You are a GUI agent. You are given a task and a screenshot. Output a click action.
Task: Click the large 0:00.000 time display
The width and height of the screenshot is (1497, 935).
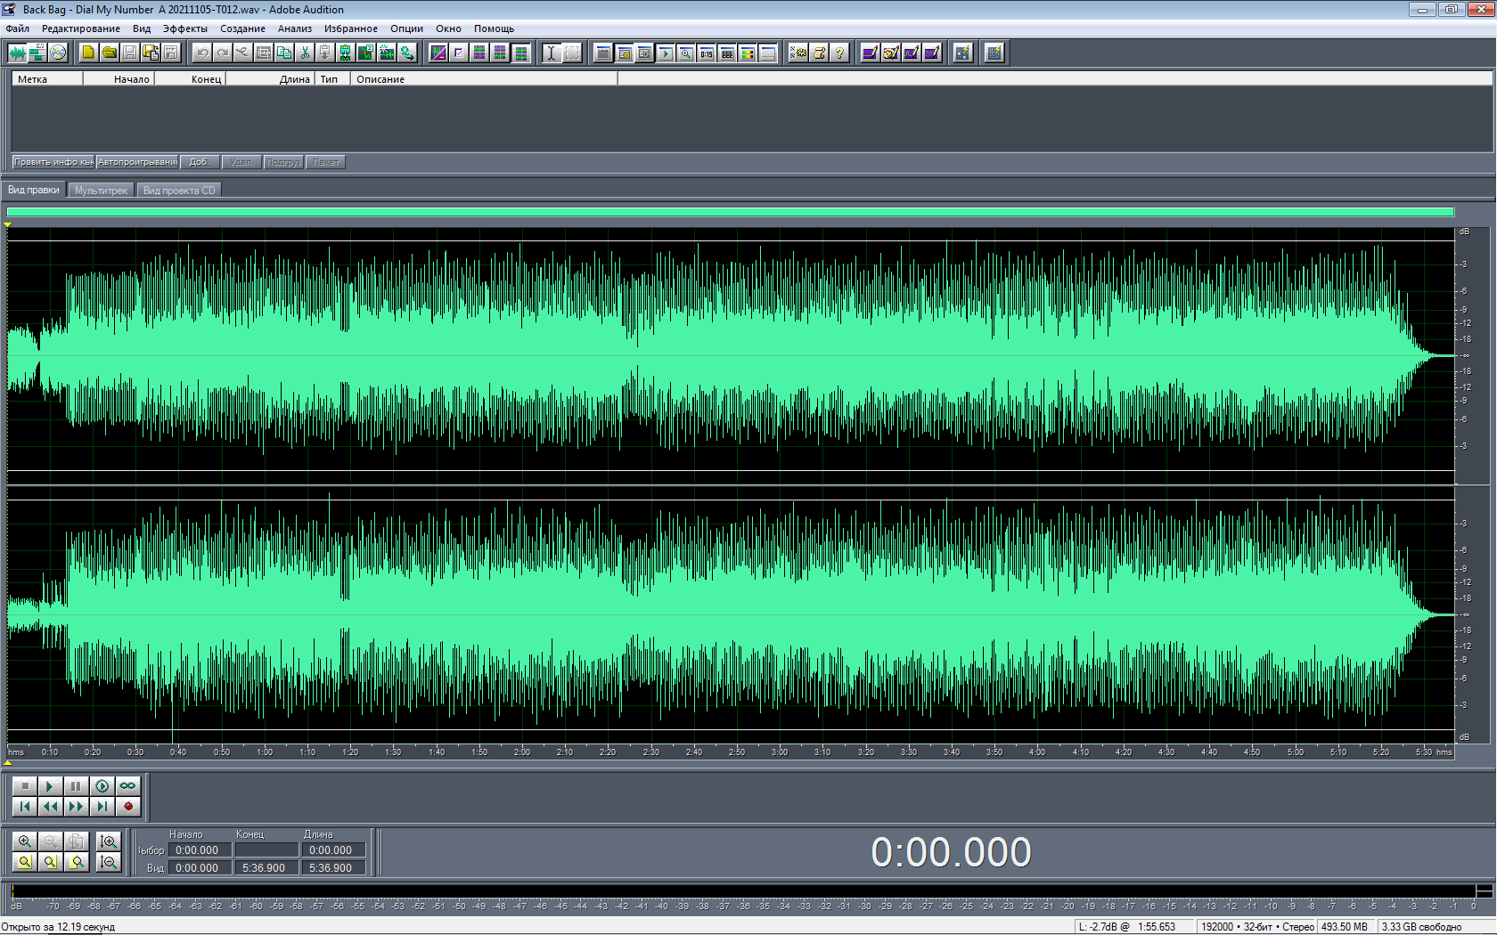951,852
